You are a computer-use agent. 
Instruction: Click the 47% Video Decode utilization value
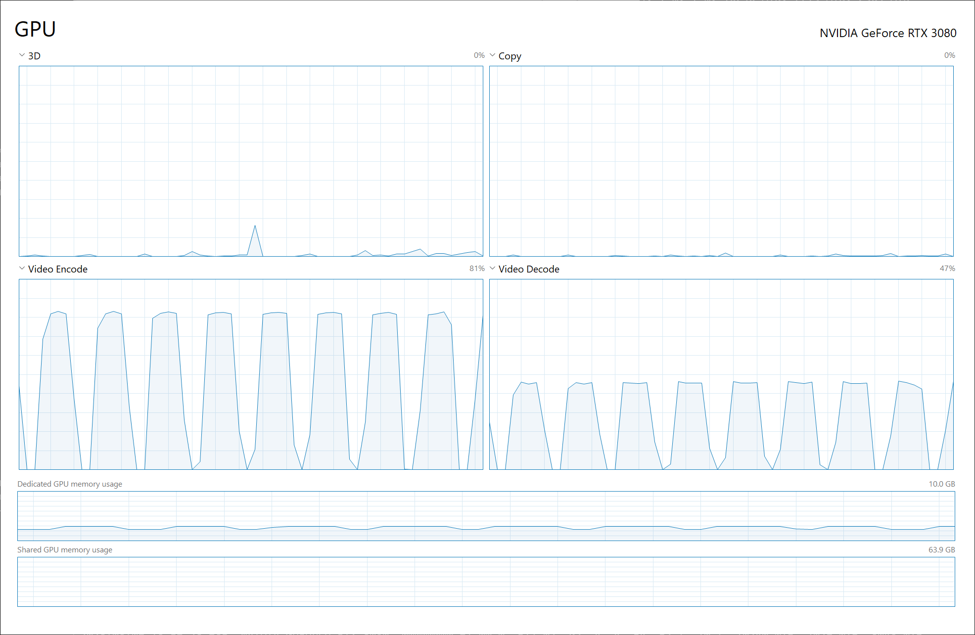click(947, 269)
